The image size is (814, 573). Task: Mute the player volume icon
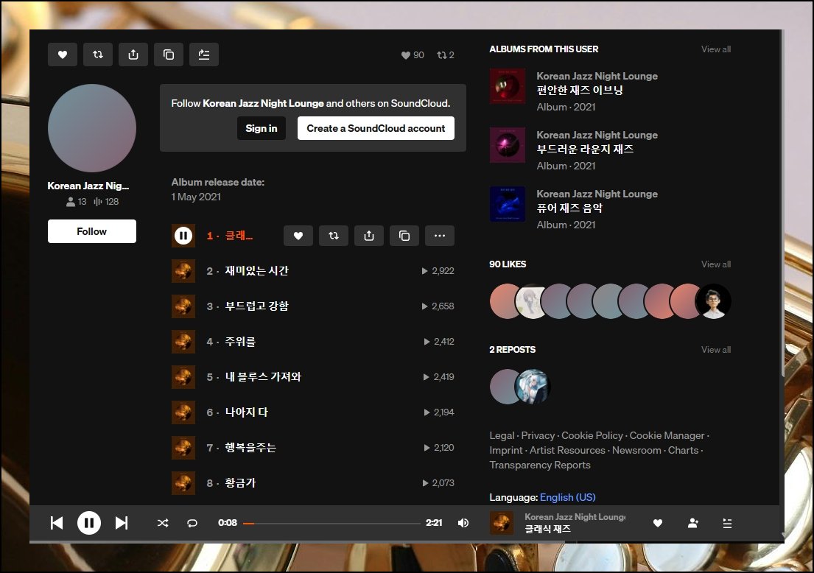[463, 523]
